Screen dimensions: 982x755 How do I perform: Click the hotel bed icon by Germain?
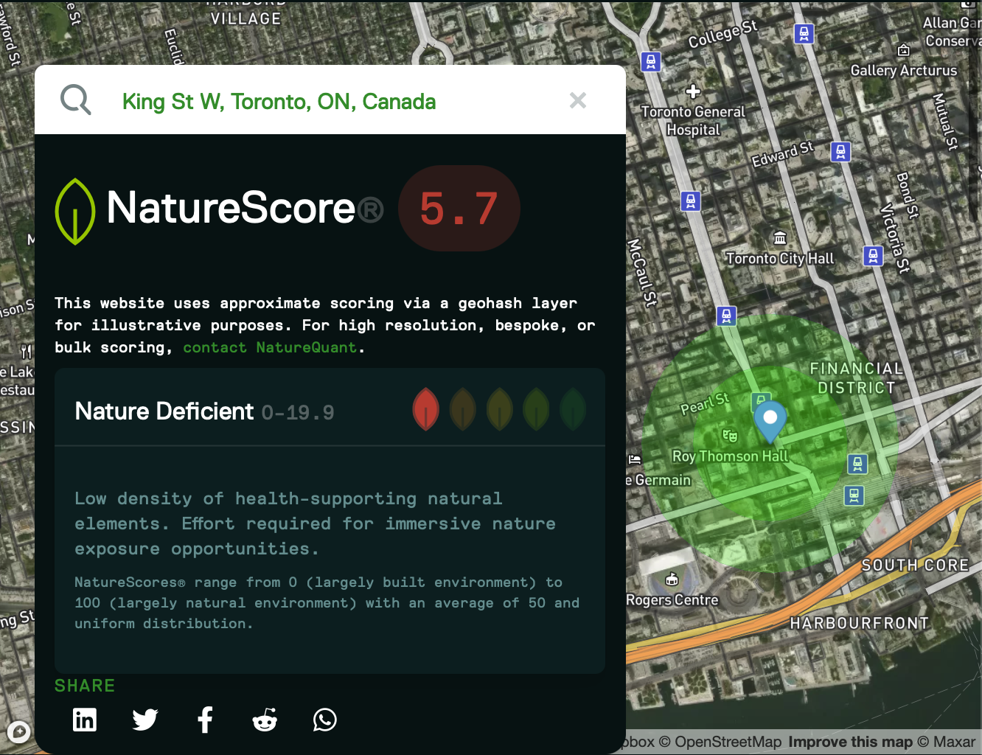[634, 459]
